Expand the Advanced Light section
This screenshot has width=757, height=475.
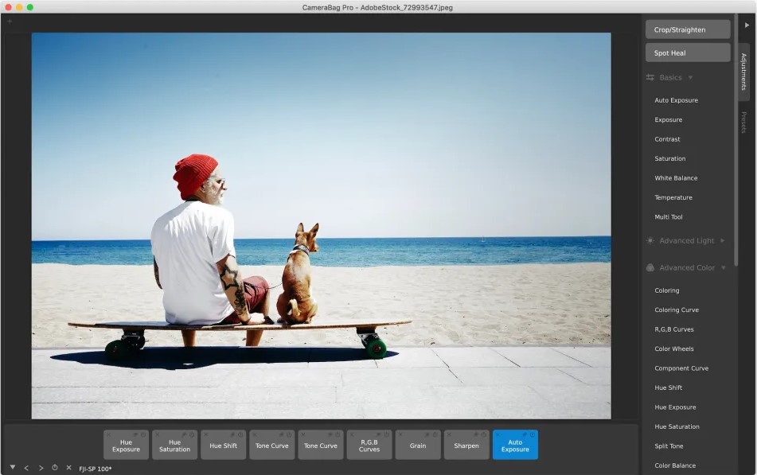click(722, 240)
